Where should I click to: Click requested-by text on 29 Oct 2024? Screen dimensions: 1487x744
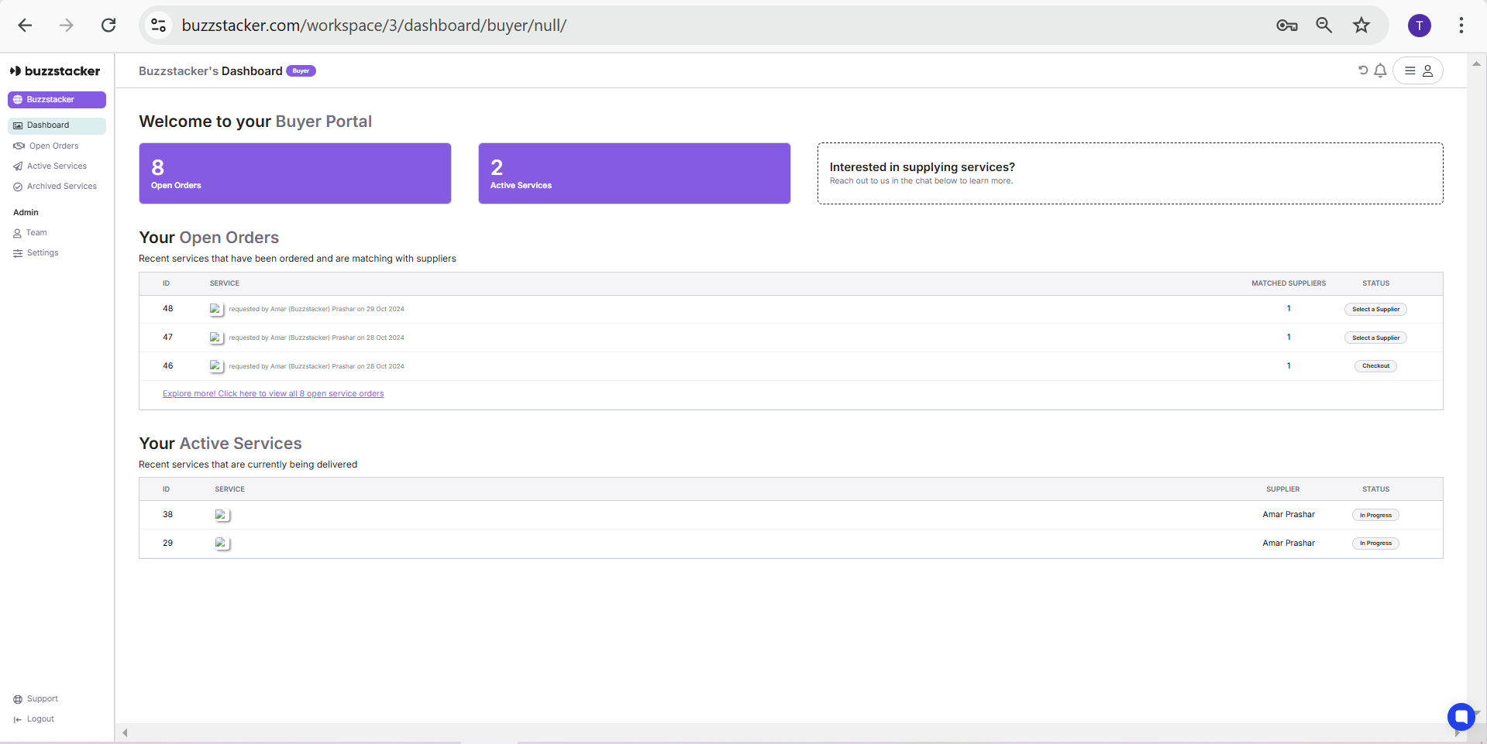pyautogui.click(x=316, y=310)
